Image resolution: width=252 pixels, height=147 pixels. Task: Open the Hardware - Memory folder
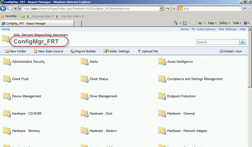(26, 131)
